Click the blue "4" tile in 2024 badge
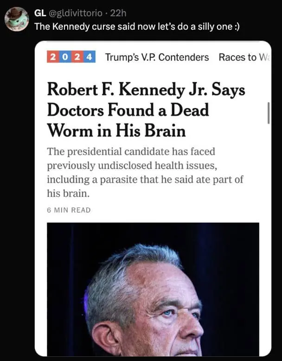This screenshot has height=361, width=282. coord(89,58)
